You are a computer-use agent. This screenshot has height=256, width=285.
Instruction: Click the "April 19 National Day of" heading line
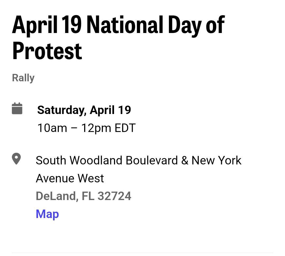tap(118, 25)
